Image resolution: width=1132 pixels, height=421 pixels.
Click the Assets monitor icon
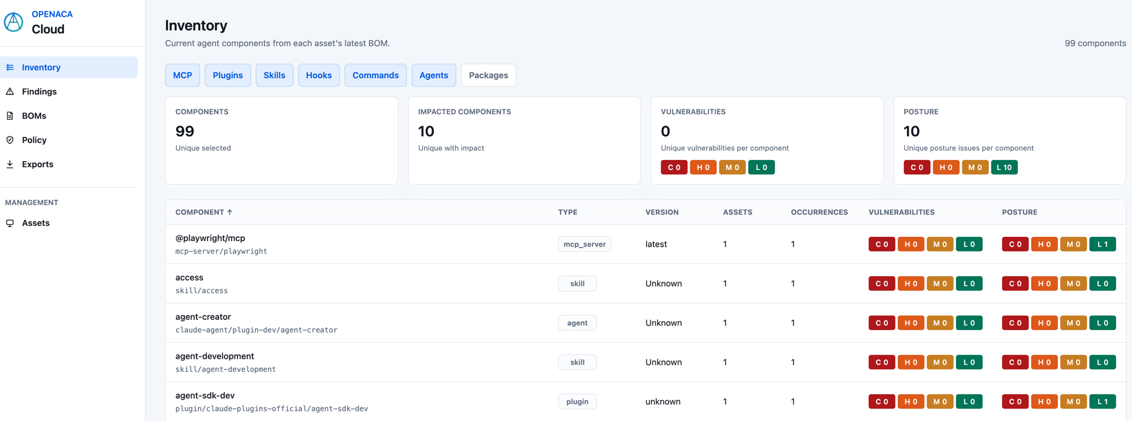(10, 223)
